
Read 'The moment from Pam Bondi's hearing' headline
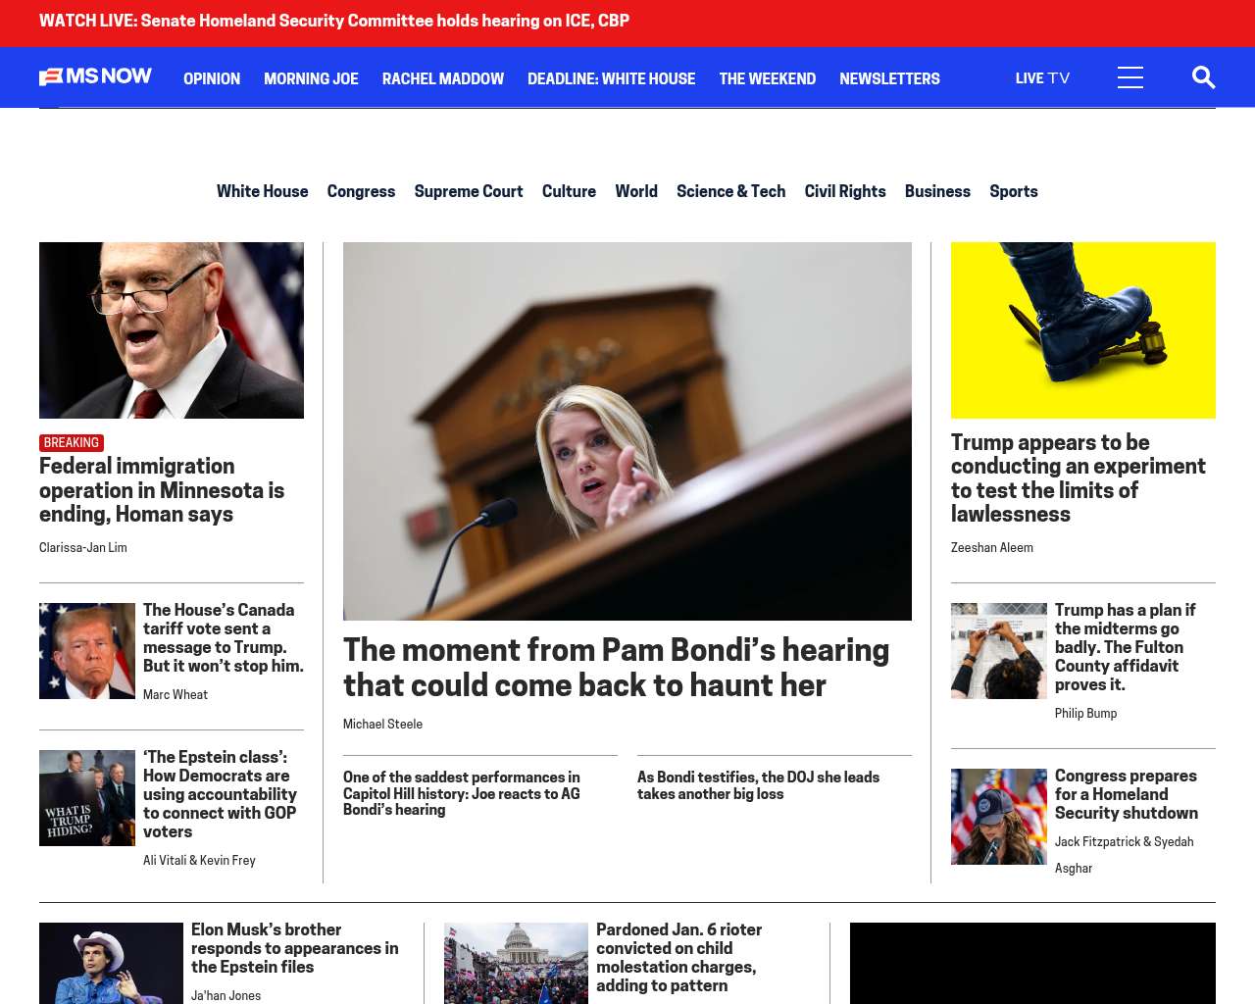tap(616, 668)
